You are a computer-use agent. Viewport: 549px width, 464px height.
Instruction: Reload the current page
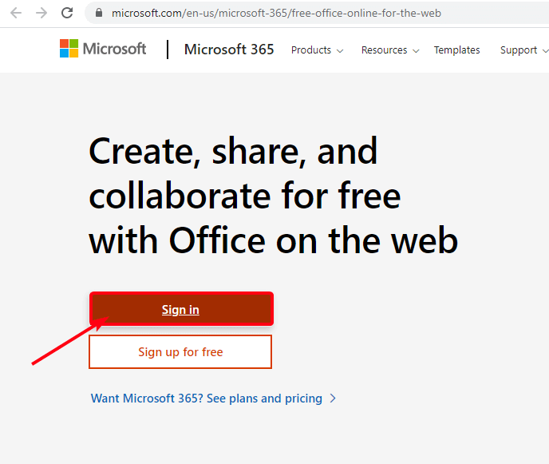(67, 13)
